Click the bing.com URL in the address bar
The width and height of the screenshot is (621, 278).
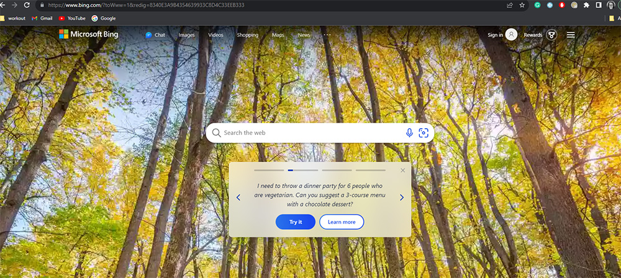(146, 5)
